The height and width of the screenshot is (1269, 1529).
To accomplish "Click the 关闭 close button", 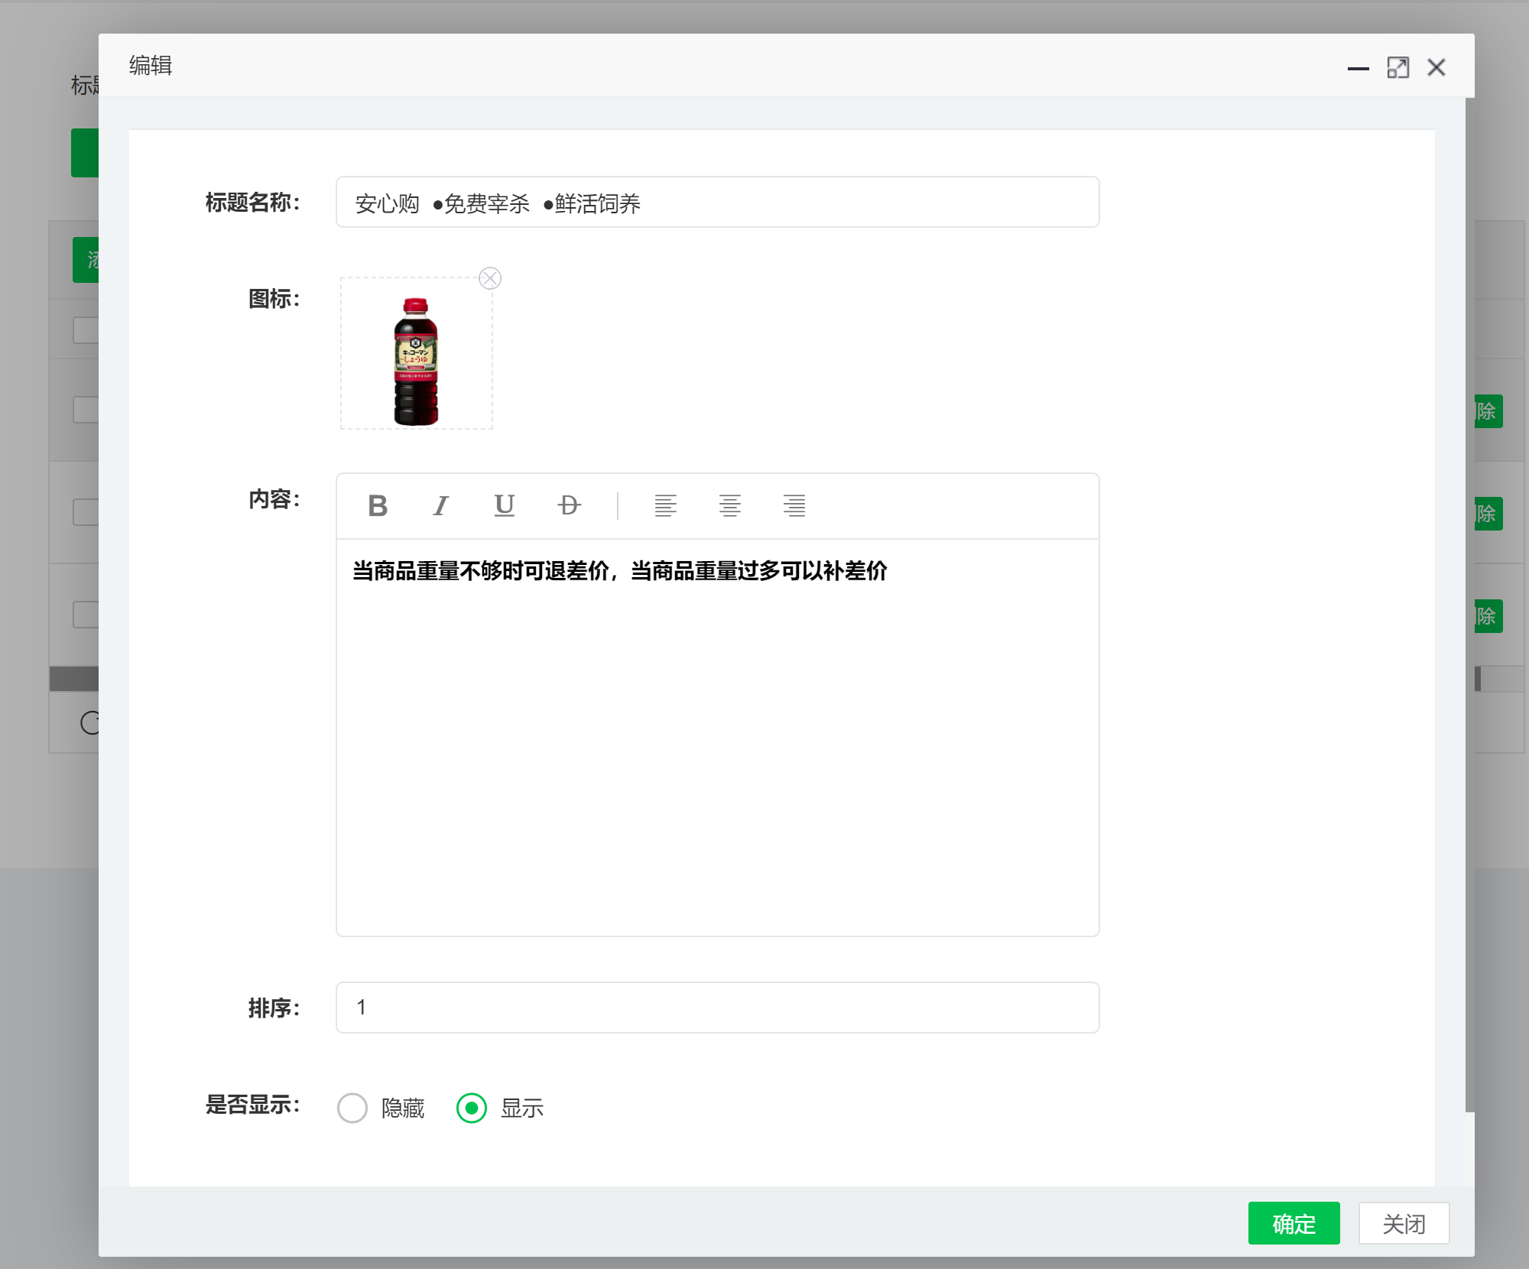I will [1404, 1223].
